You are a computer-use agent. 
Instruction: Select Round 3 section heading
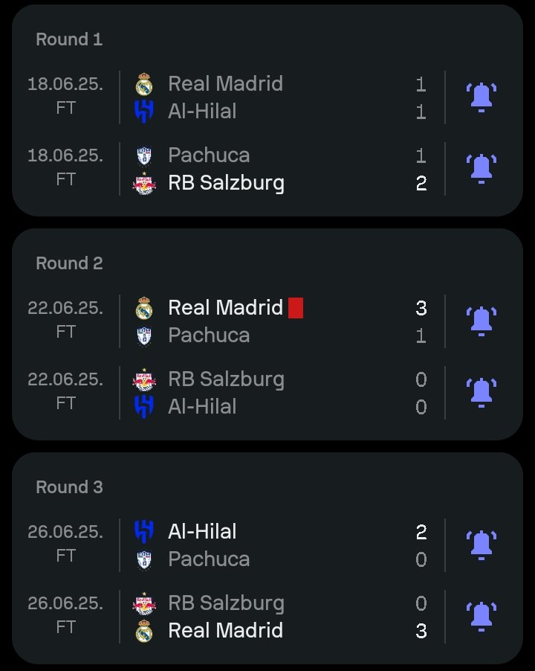pyautogui.click(x=69, y=487)
